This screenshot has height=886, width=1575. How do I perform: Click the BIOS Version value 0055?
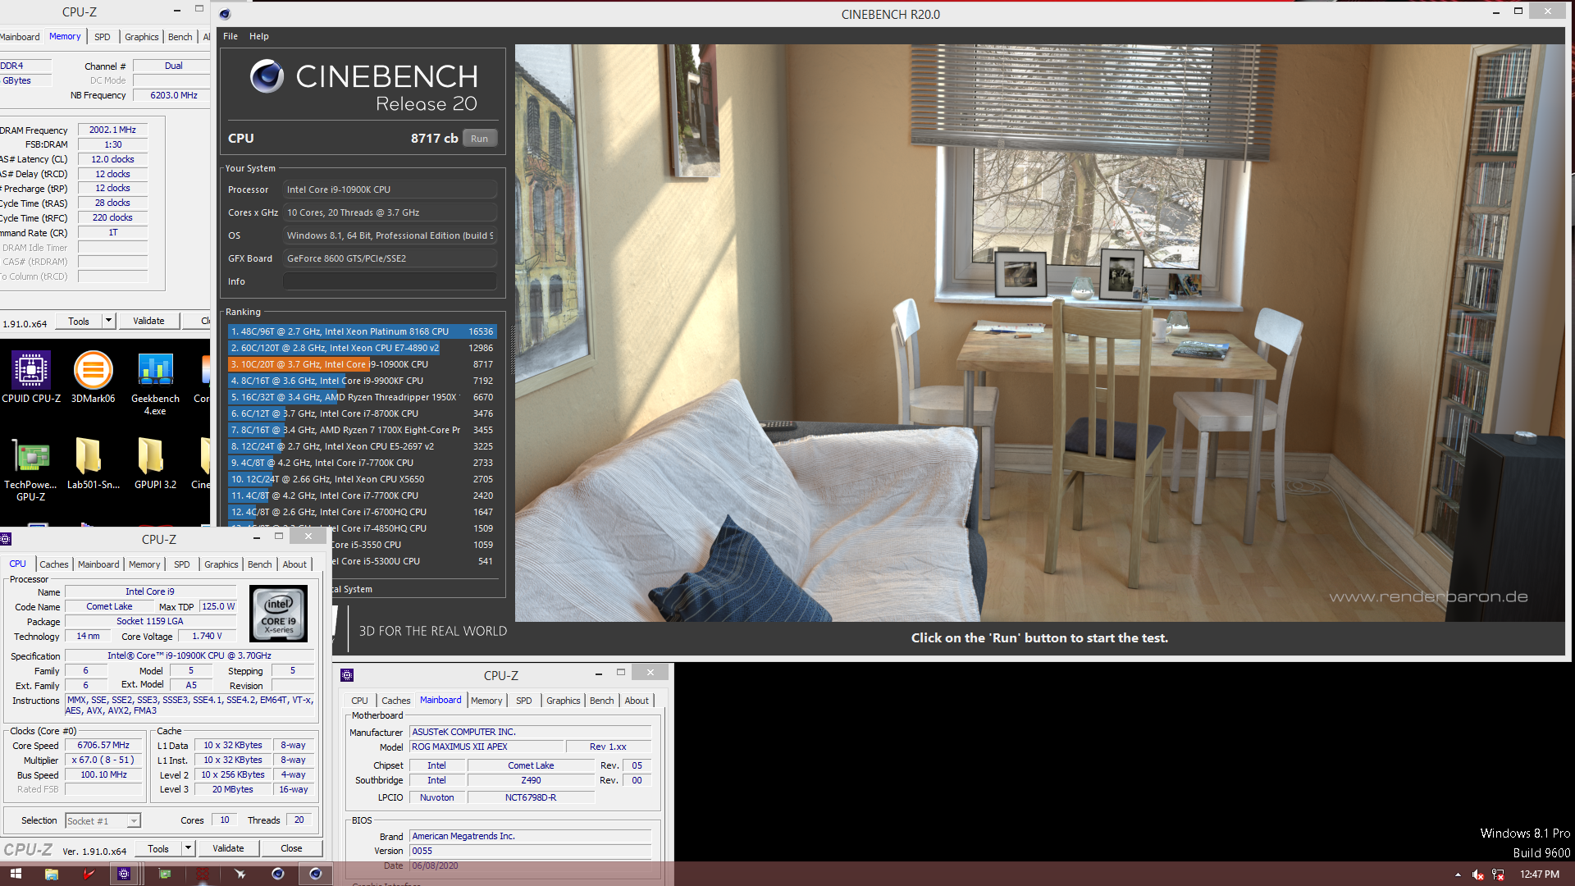click(x=530, y=851)
